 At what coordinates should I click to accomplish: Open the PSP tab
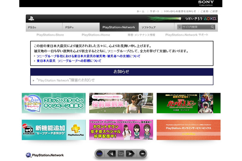coord(81,27)
